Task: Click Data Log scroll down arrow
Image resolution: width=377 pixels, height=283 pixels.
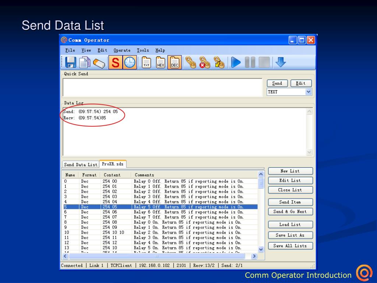Action: coord(309,152)
